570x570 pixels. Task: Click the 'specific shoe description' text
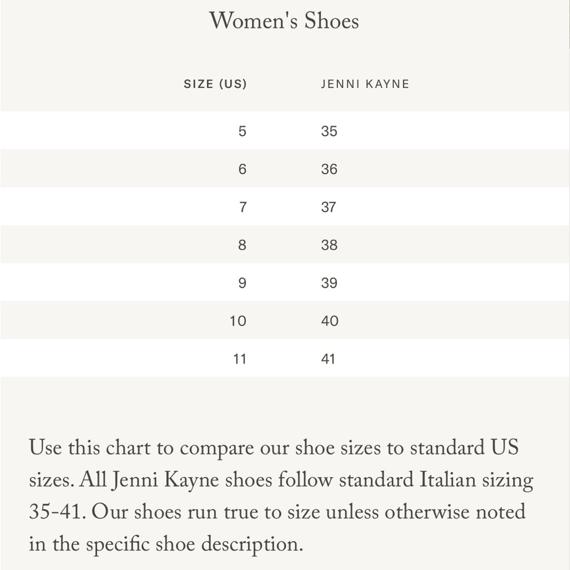pos(195,544)
